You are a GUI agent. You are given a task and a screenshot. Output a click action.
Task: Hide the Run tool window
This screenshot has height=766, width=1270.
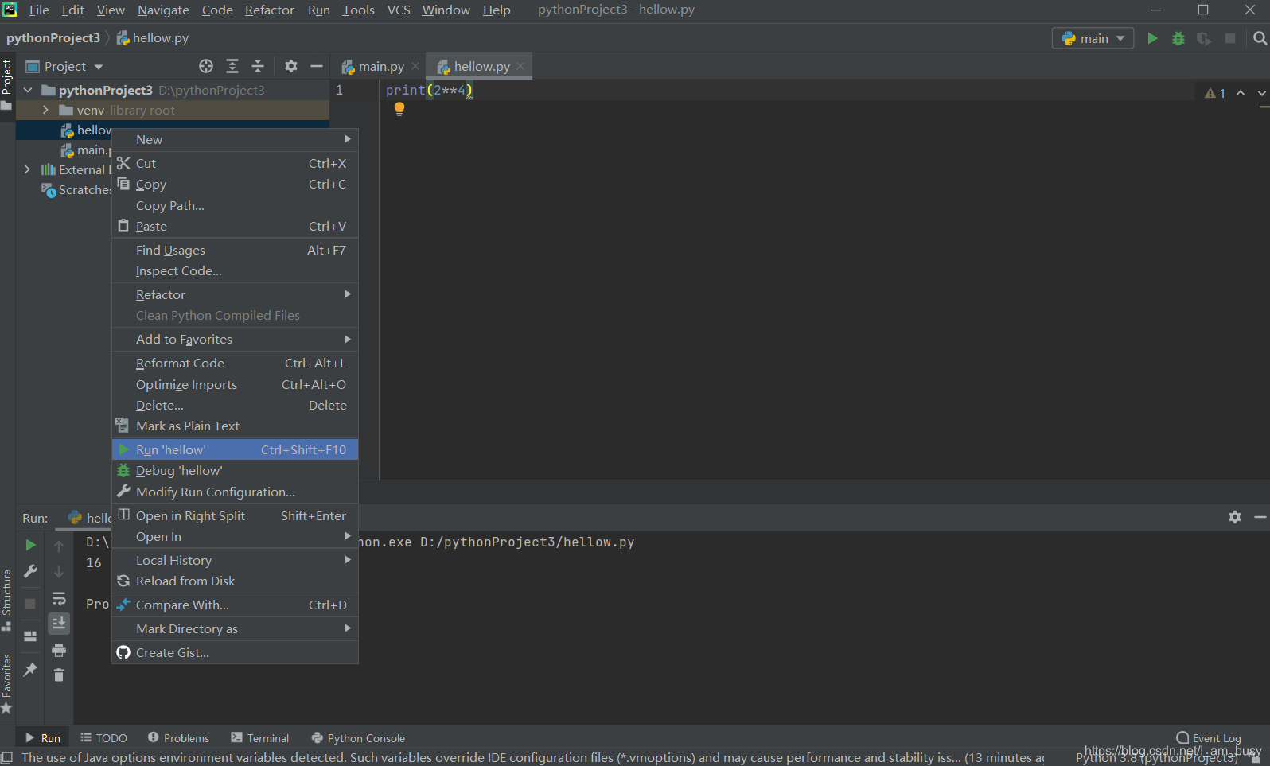pyautogui.click(x=1260, y=517)
